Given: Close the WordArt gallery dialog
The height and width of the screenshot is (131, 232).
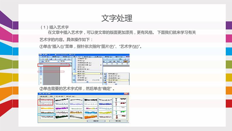Looking at the screenshot, I should (x=126, y=94).
